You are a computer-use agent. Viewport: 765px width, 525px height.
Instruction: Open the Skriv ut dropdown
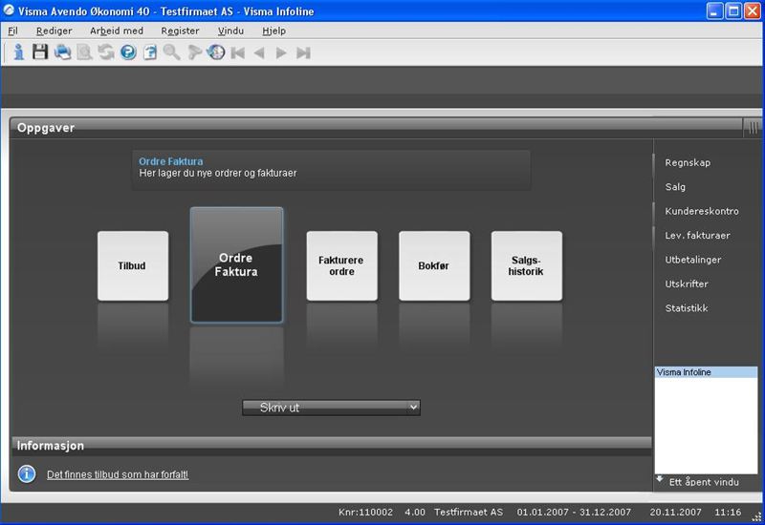click(331, 408)
